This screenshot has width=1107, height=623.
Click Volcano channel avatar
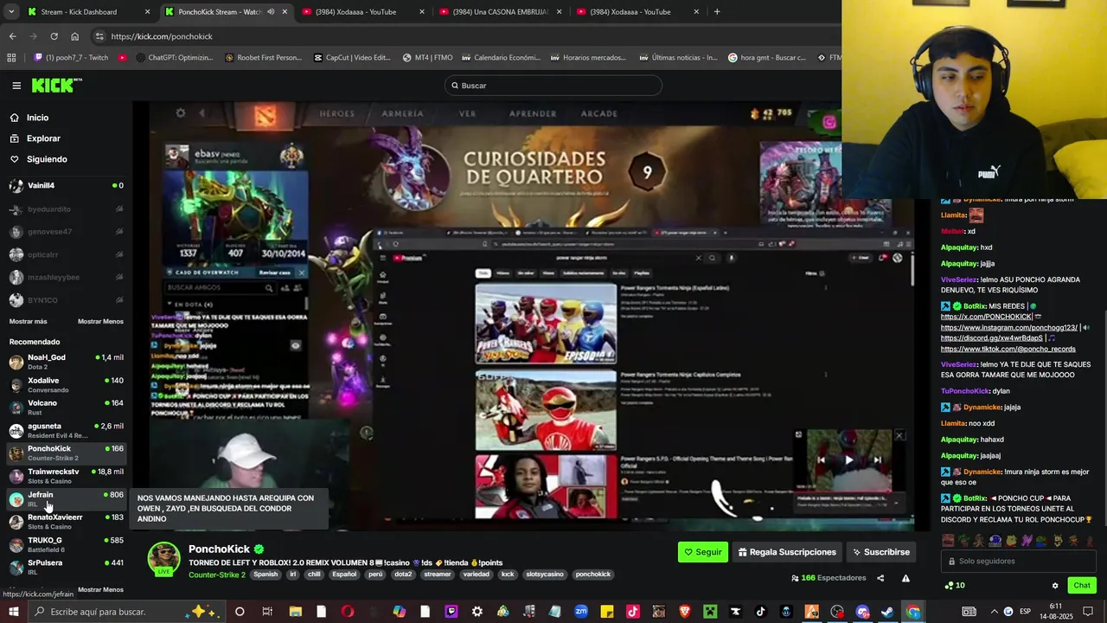16,408
